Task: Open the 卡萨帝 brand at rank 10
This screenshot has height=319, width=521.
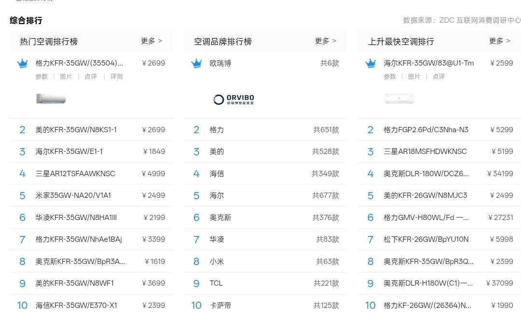Action: click(220, 305)
